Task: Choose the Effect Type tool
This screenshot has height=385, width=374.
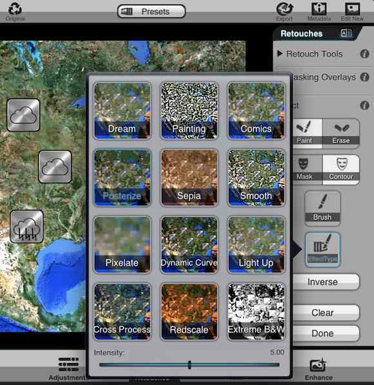Action: tap(322, 249)
